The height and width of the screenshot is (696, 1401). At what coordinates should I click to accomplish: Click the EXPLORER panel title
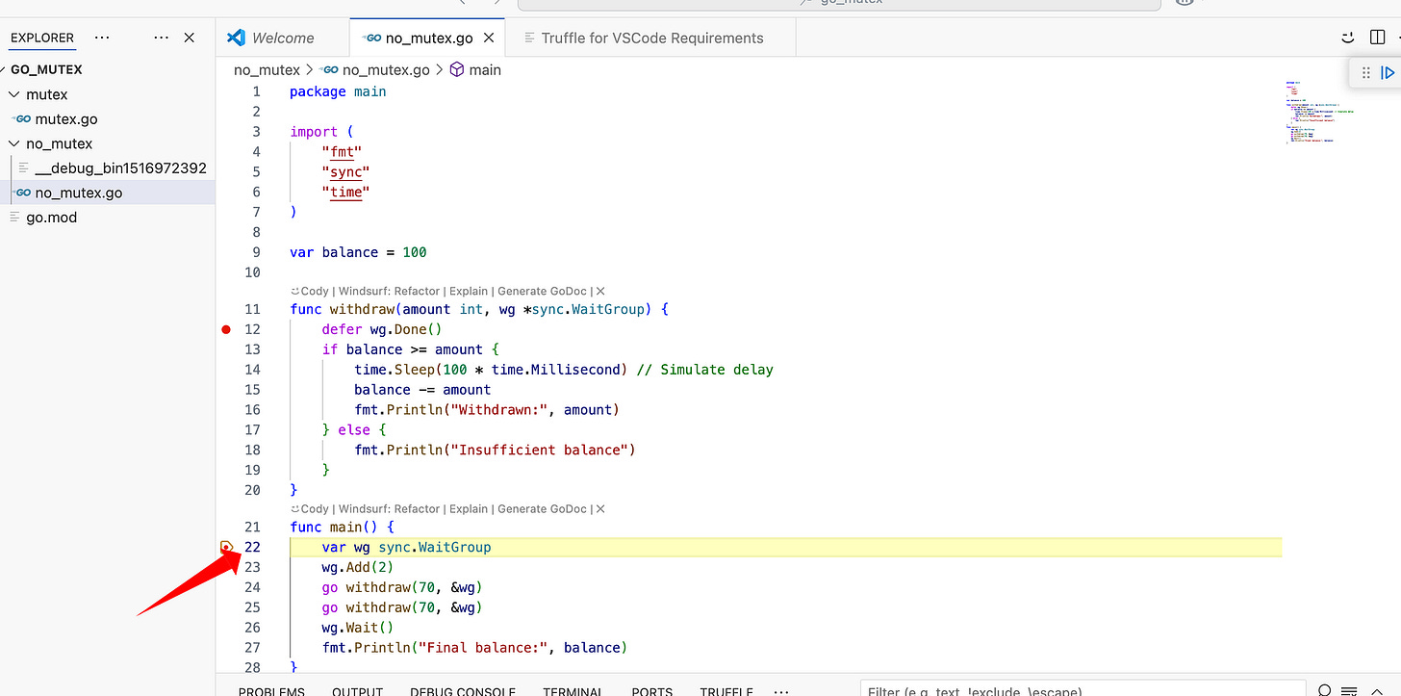point(42,38)
